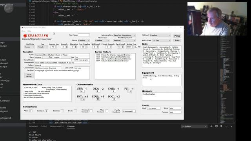Select the 'Entertainer: Journalist' career history row
The image size is (251, 141).
113,57
